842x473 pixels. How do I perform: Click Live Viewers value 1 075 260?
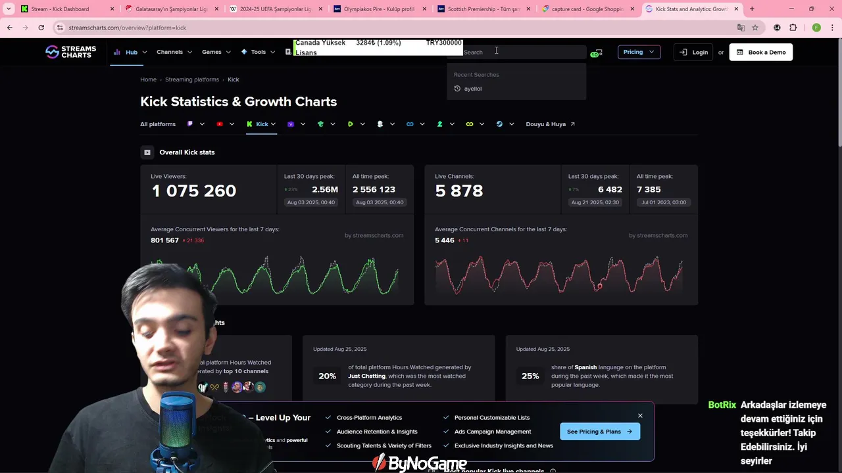click(193, 191)
